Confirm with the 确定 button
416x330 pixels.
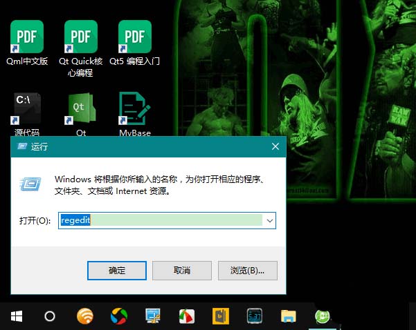(117, 271)
